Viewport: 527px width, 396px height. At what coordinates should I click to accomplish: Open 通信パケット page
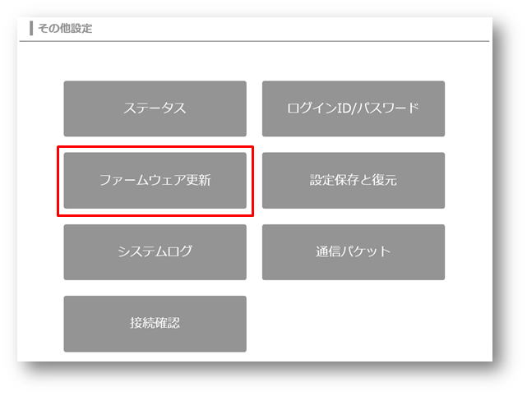click(354, 252)
